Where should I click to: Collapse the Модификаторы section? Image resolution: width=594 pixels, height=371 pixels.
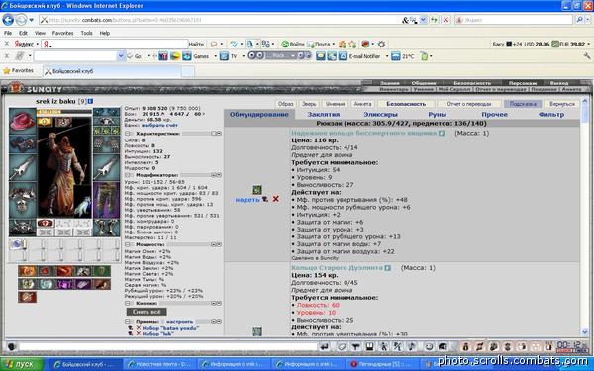[128, 175]
